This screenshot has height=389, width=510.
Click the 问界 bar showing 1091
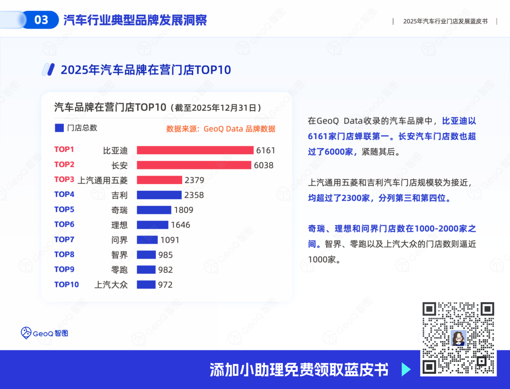(x=147, y=240)
